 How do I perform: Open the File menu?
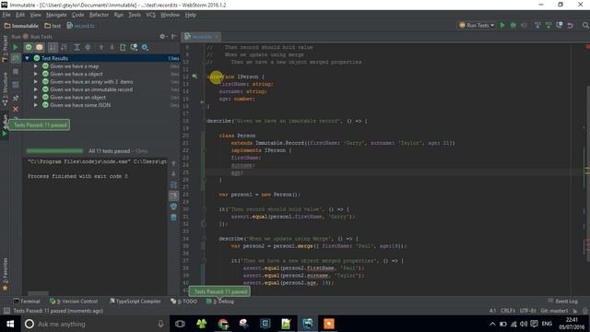6,15
